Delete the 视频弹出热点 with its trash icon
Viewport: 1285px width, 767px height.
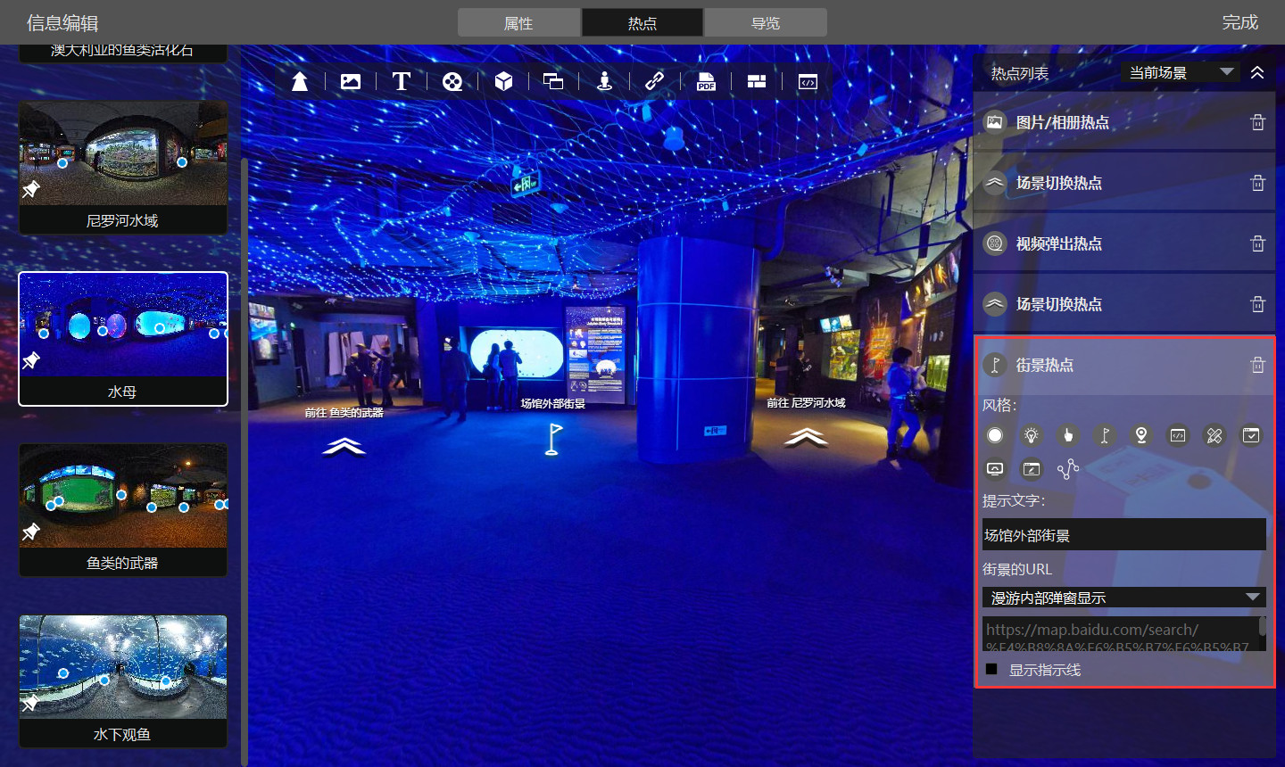click(x=1257, y=243)
